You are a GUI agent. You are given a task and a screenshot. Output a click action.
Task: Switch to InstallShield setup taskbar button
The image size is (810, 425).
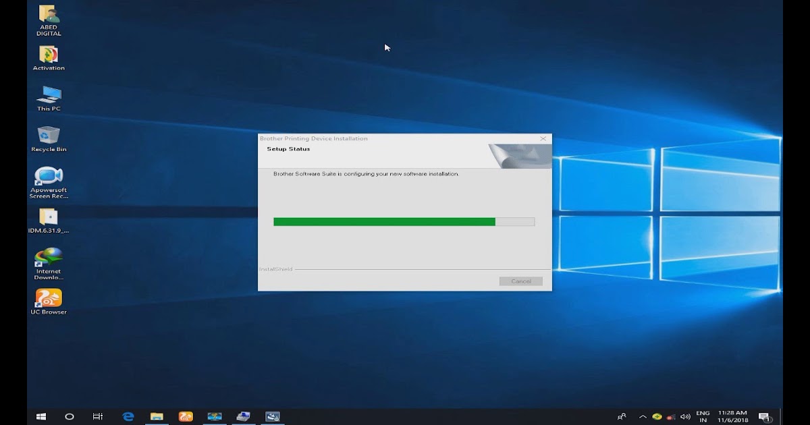click(273, 417)
